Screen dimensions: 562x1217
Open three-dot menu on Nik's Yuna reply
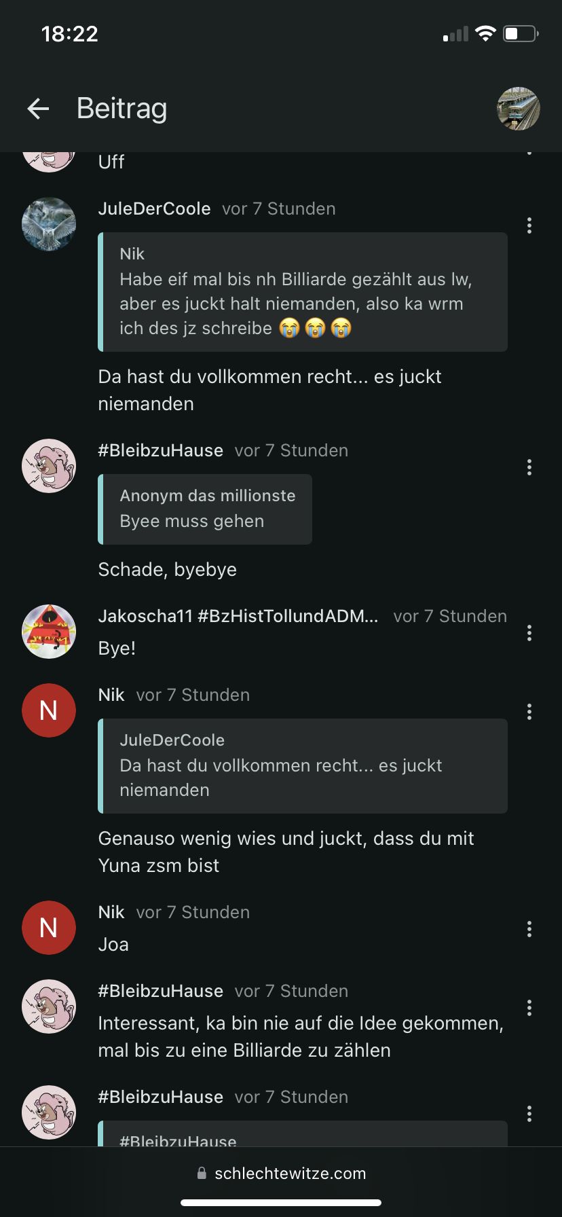[529, 712]
